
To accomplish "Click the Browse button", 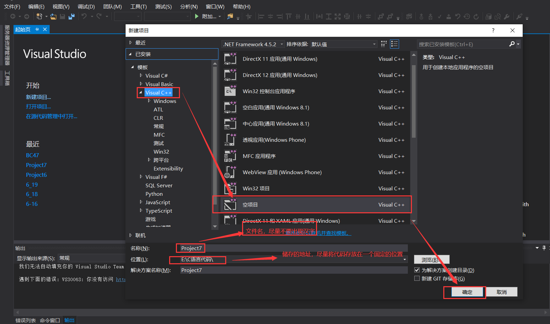I will tap(431, 260).
